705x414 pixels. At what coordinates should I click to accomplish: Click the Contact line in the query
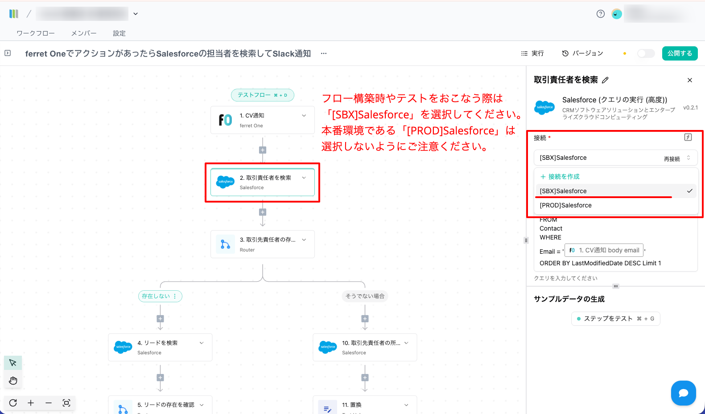pyautogui.click(x=551, y=228)
